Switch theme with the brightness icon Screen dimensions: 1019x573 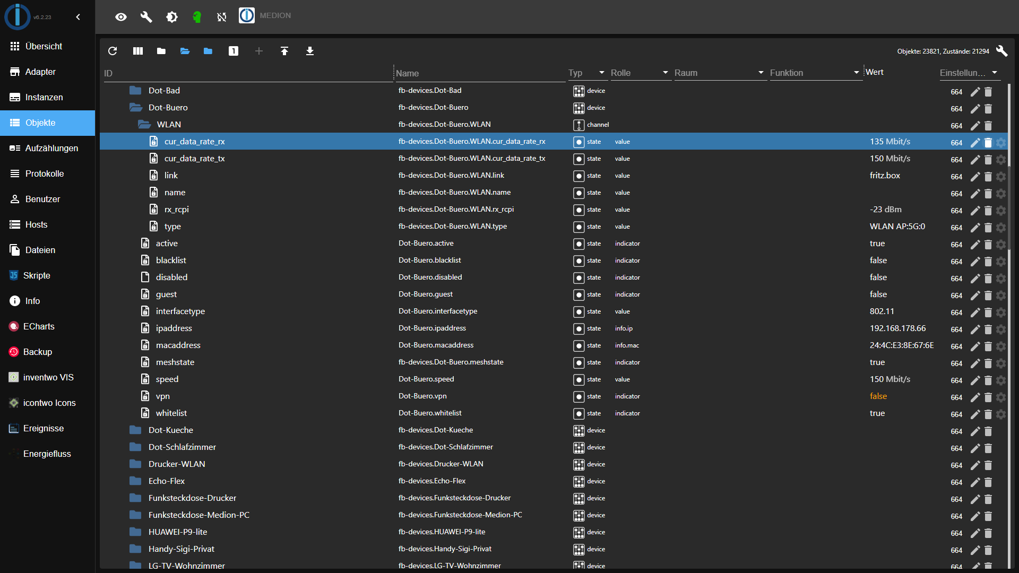point(172,17)
